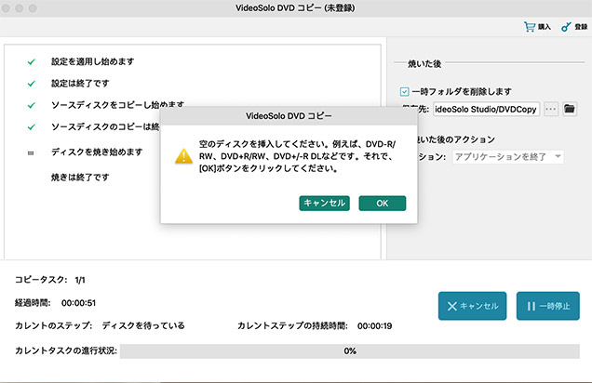Viewport: 592px width, 383px height.
Task: Click the checkmark beside ソースディスクをコピーし始めます
Action: pyautogui.click(x=32, y=105)
